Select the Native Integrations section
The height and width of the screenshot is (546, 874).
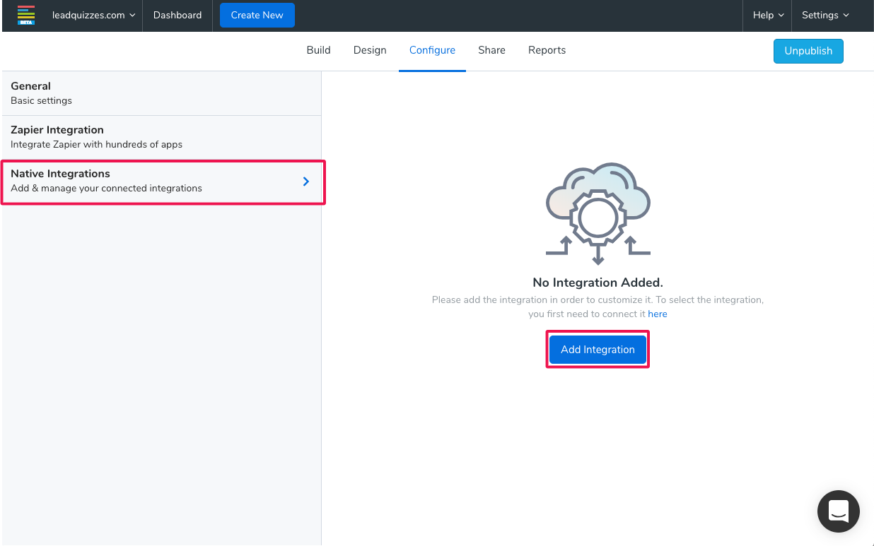[162, 182]
